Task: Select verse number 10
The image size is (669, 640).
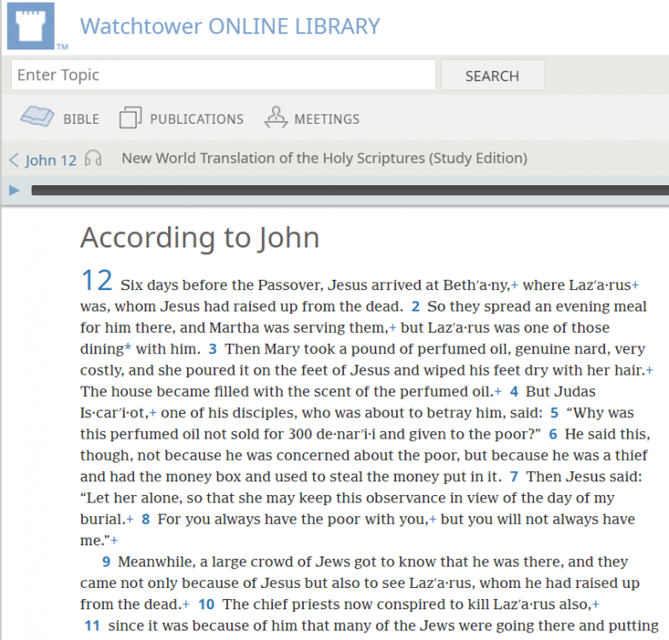Action: tap(207, 604)
